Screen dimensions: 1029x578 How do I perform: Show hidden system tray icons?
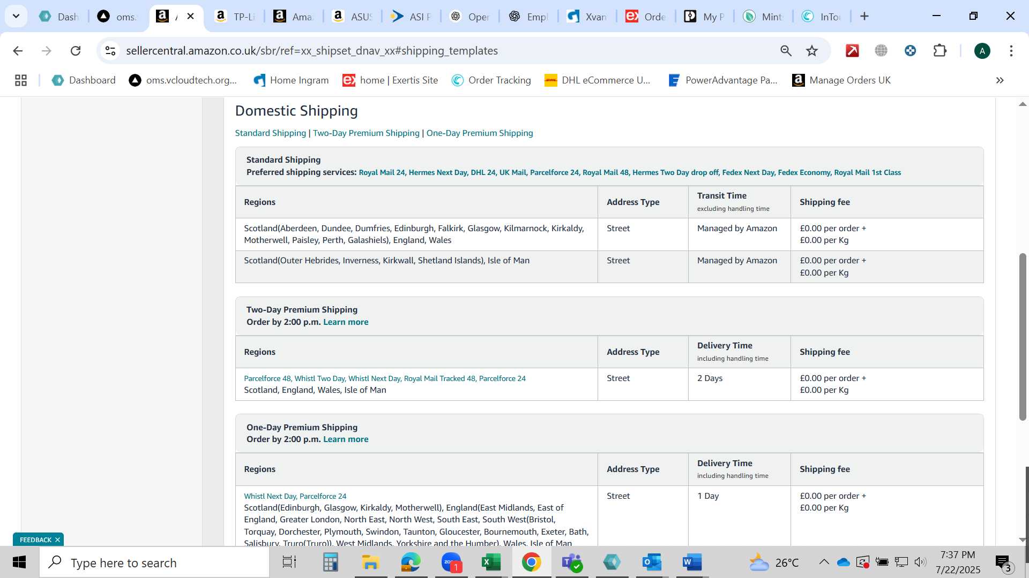click(824, 562)
